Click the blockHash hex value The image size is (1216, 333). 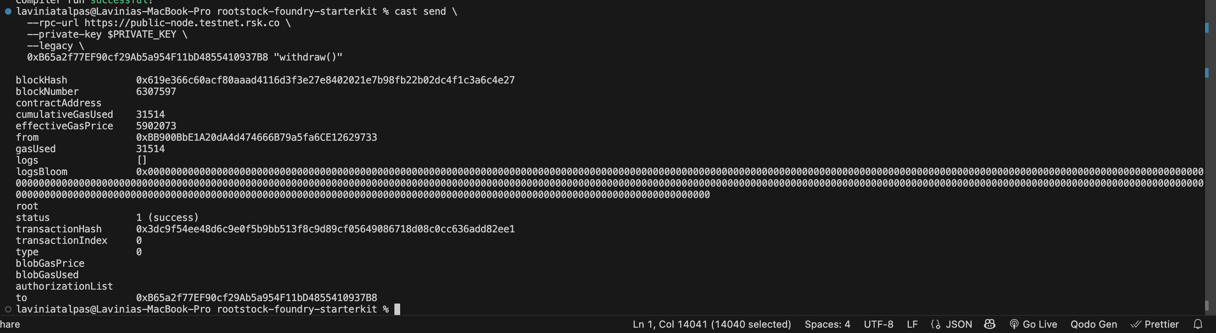coord(325,80)
